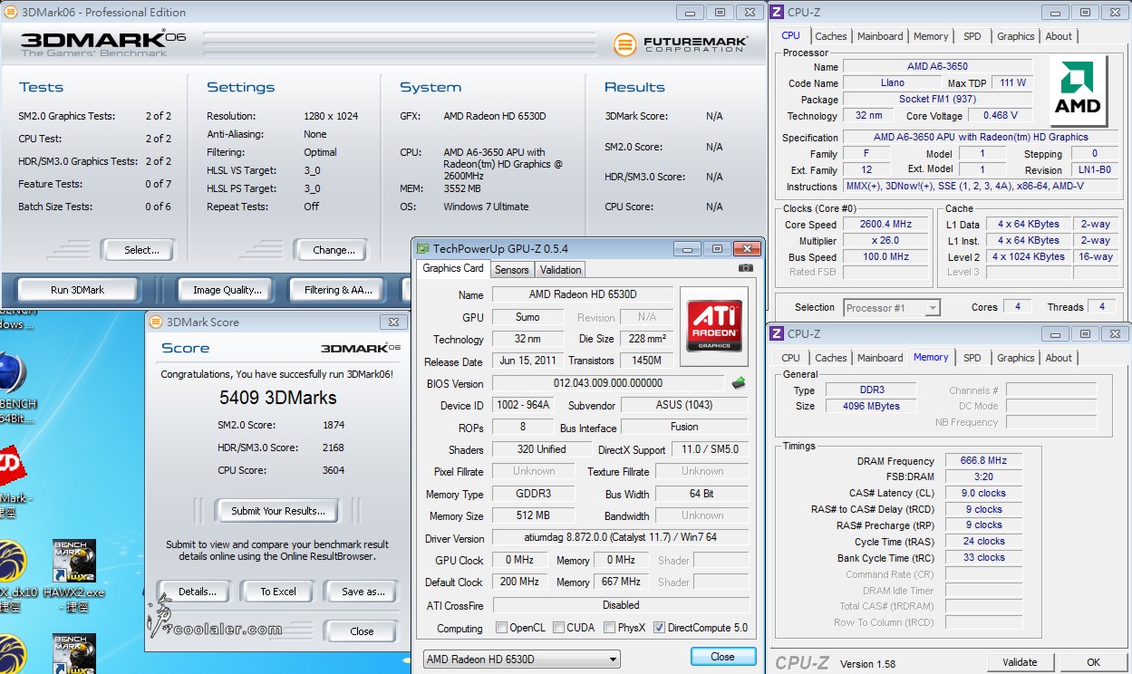The height and width of the screenshot is (674, 1132).
Task: Enable the PhysX checkbox in GPU-Z
Action: point(610,628)
